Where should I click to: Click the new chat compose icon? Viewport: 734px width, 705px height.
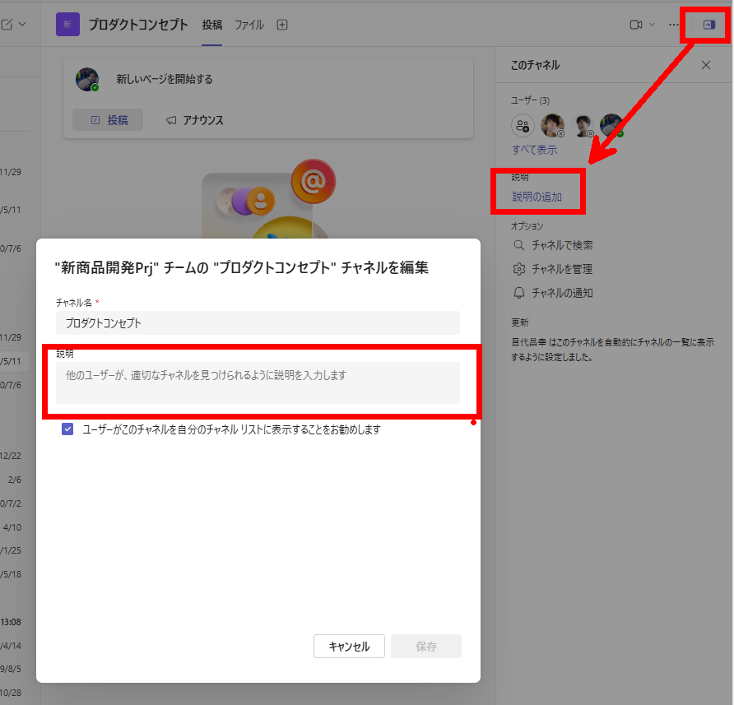click(7, 25)
